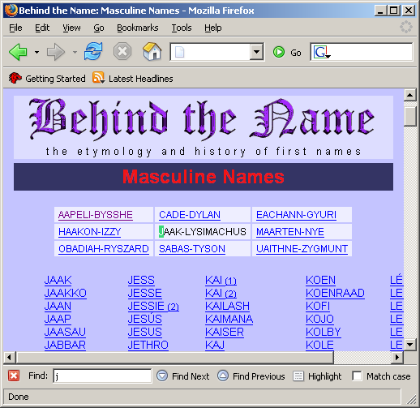This screenshot has height=408, width=420.
Task: Open the JESSIE (2) name link
Action: [x=153, y=306]
